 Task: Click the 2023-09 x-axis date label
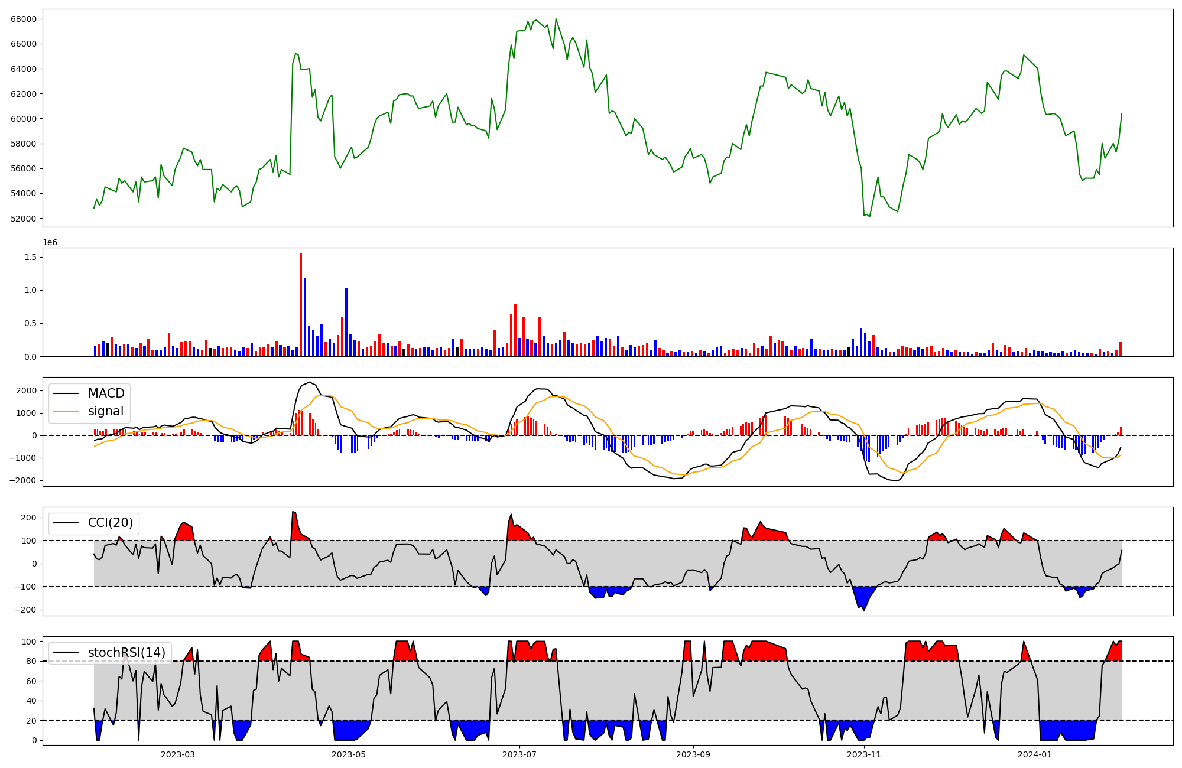tap(693, 754)
